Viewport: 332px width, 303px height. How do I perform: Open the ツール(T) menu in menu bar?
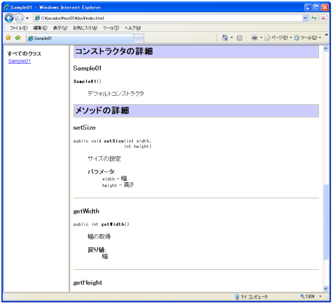(111, 28)
